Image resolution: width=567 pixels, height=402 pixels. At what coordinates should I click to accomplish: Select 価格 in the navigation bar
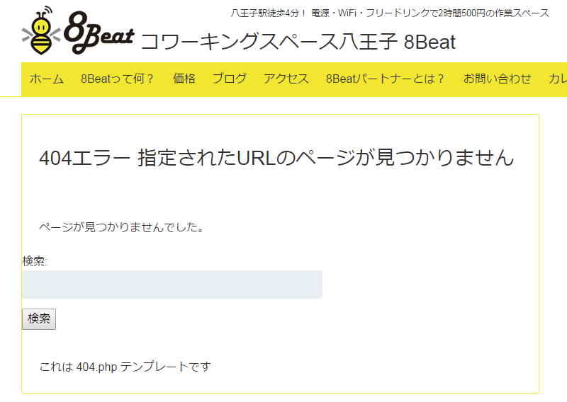click(x=184, y=79)
